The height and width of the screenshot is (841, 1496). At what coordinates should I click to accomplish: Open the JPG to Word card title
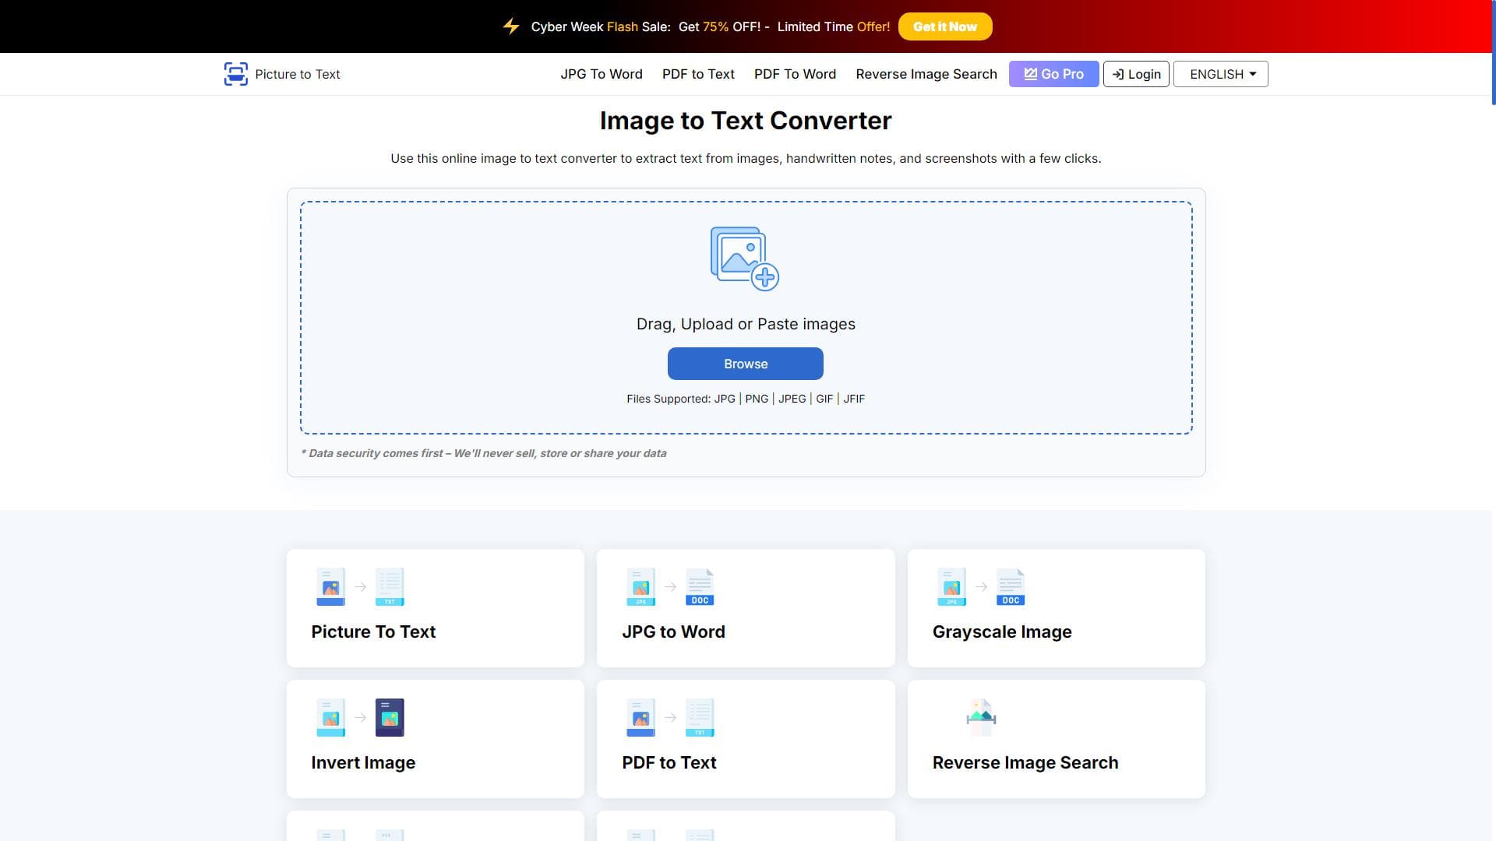(673, 632)
